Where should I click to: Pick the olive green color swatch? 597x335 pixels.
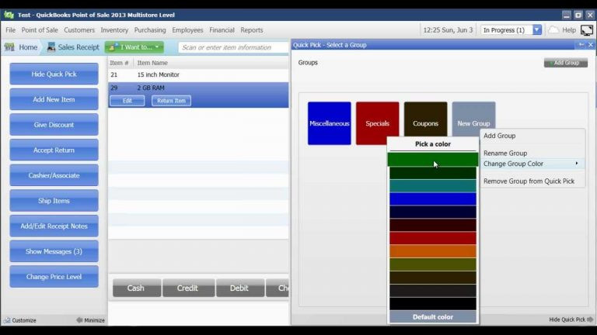(433, 264)
